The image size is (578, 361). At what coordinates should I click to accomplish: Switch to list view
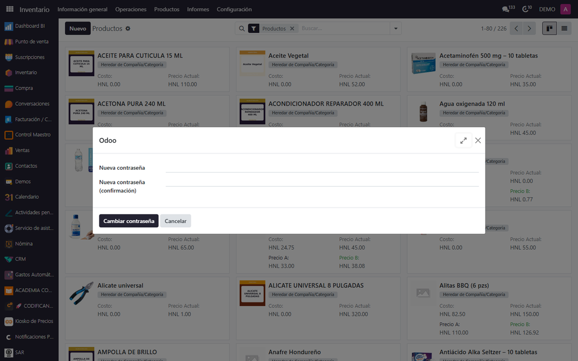click(564, 28)
